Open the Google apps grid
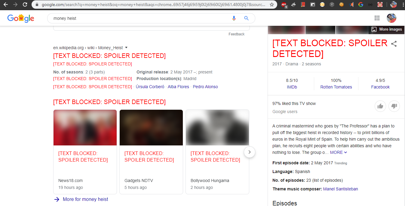 [377, 18]
